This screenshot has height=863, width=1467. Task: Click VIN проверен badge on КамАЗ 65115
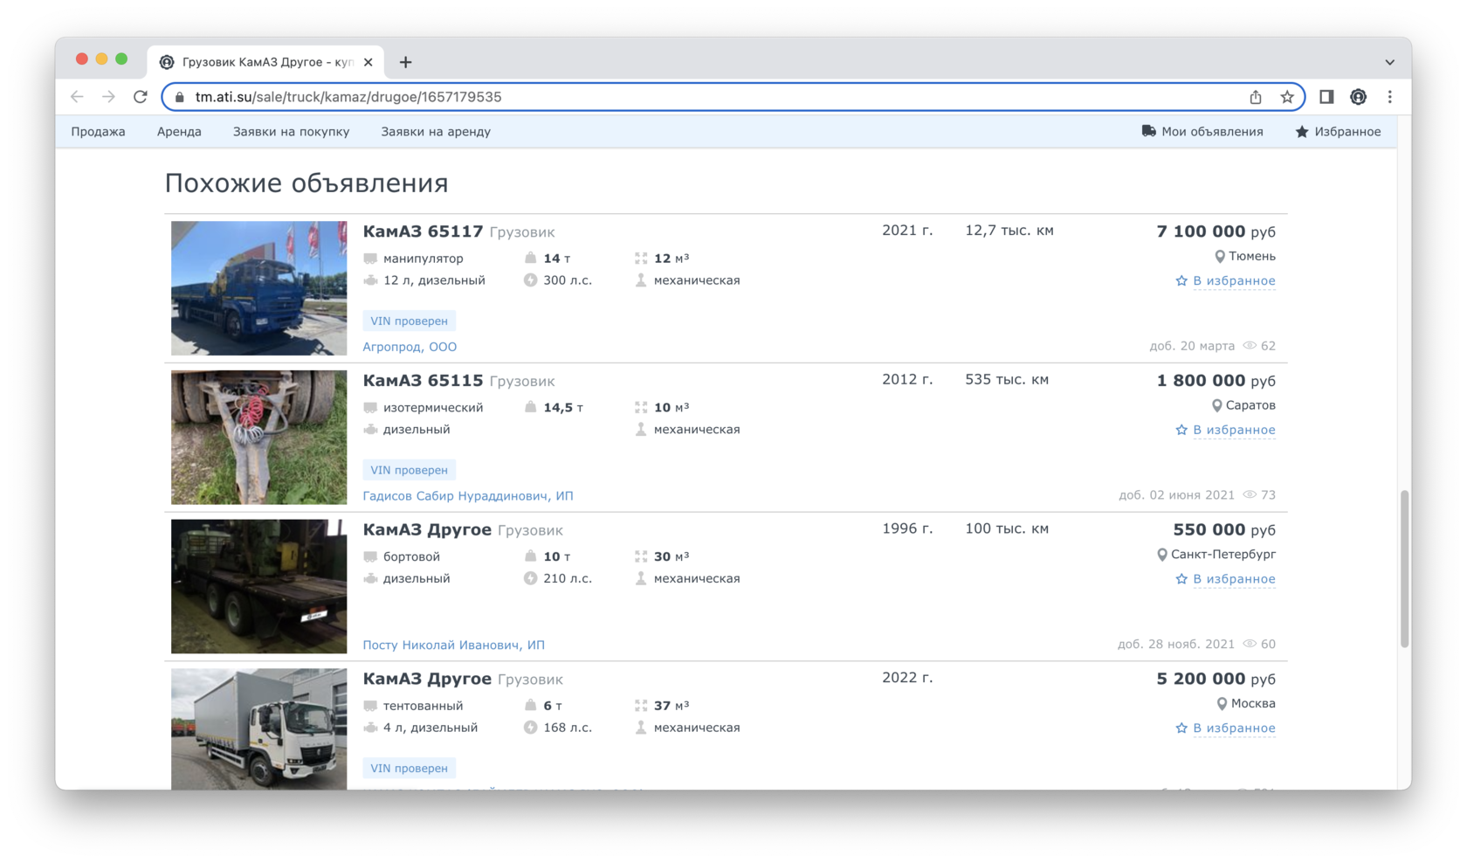409,470
